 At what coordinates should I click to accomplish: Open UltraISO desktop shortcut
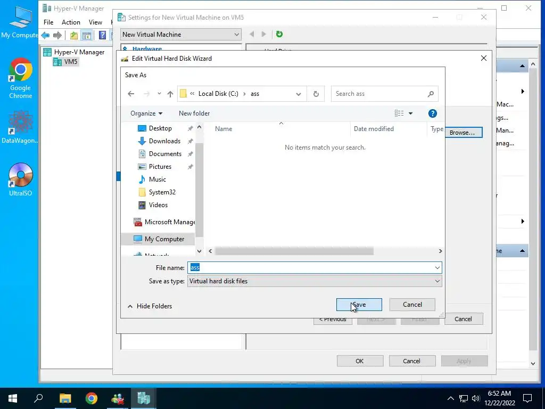[21, 179]
